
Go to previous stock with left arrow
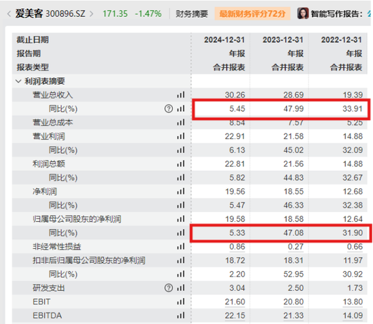[9, 14]
